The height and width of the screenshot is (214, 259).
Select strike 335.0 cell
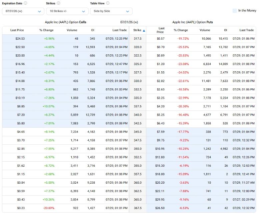138,98
